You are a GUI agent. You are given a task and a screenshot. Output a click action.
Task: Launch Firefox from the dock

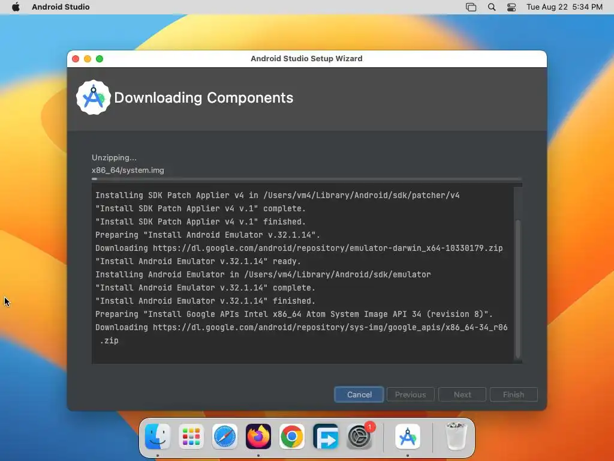(258, 436)
